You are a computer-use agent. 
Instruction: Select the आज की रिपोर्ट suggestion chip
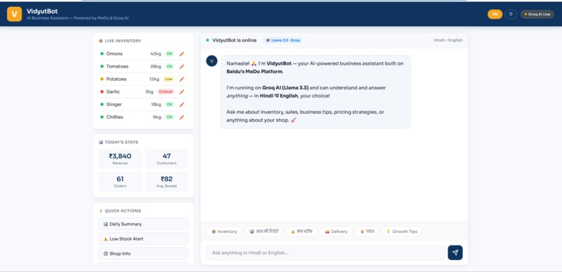tap(264, 232)
